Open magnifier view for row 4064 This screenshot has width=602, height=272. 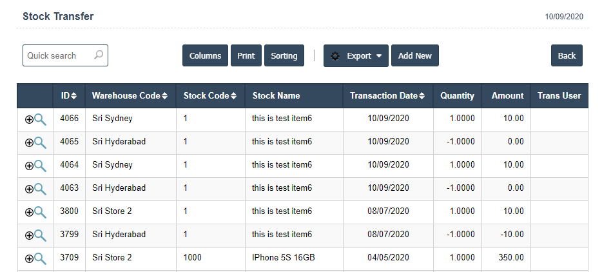[40, 166]
